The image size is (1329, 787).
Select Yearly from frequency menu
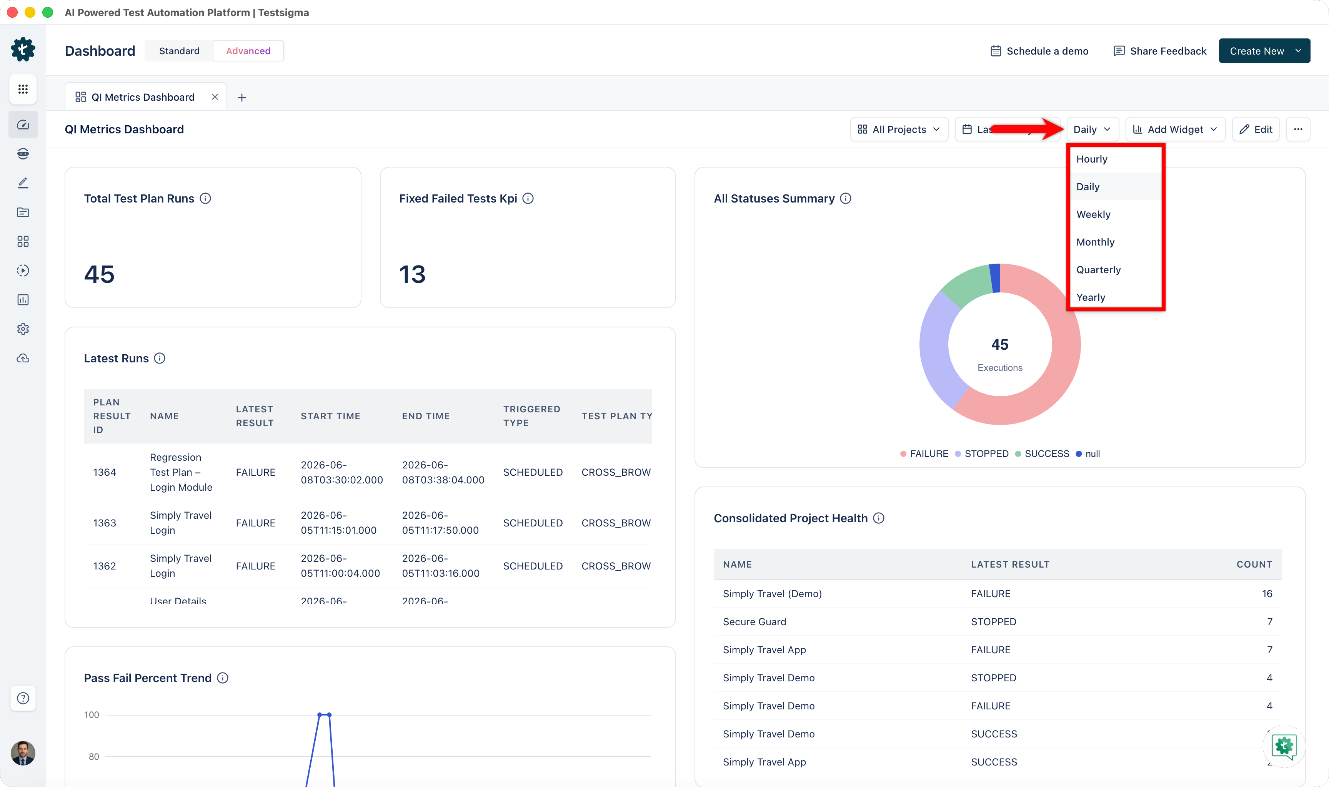[1116, 297]
